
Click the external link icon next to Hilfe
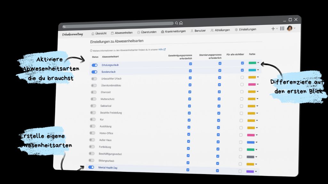coord(164,50)
